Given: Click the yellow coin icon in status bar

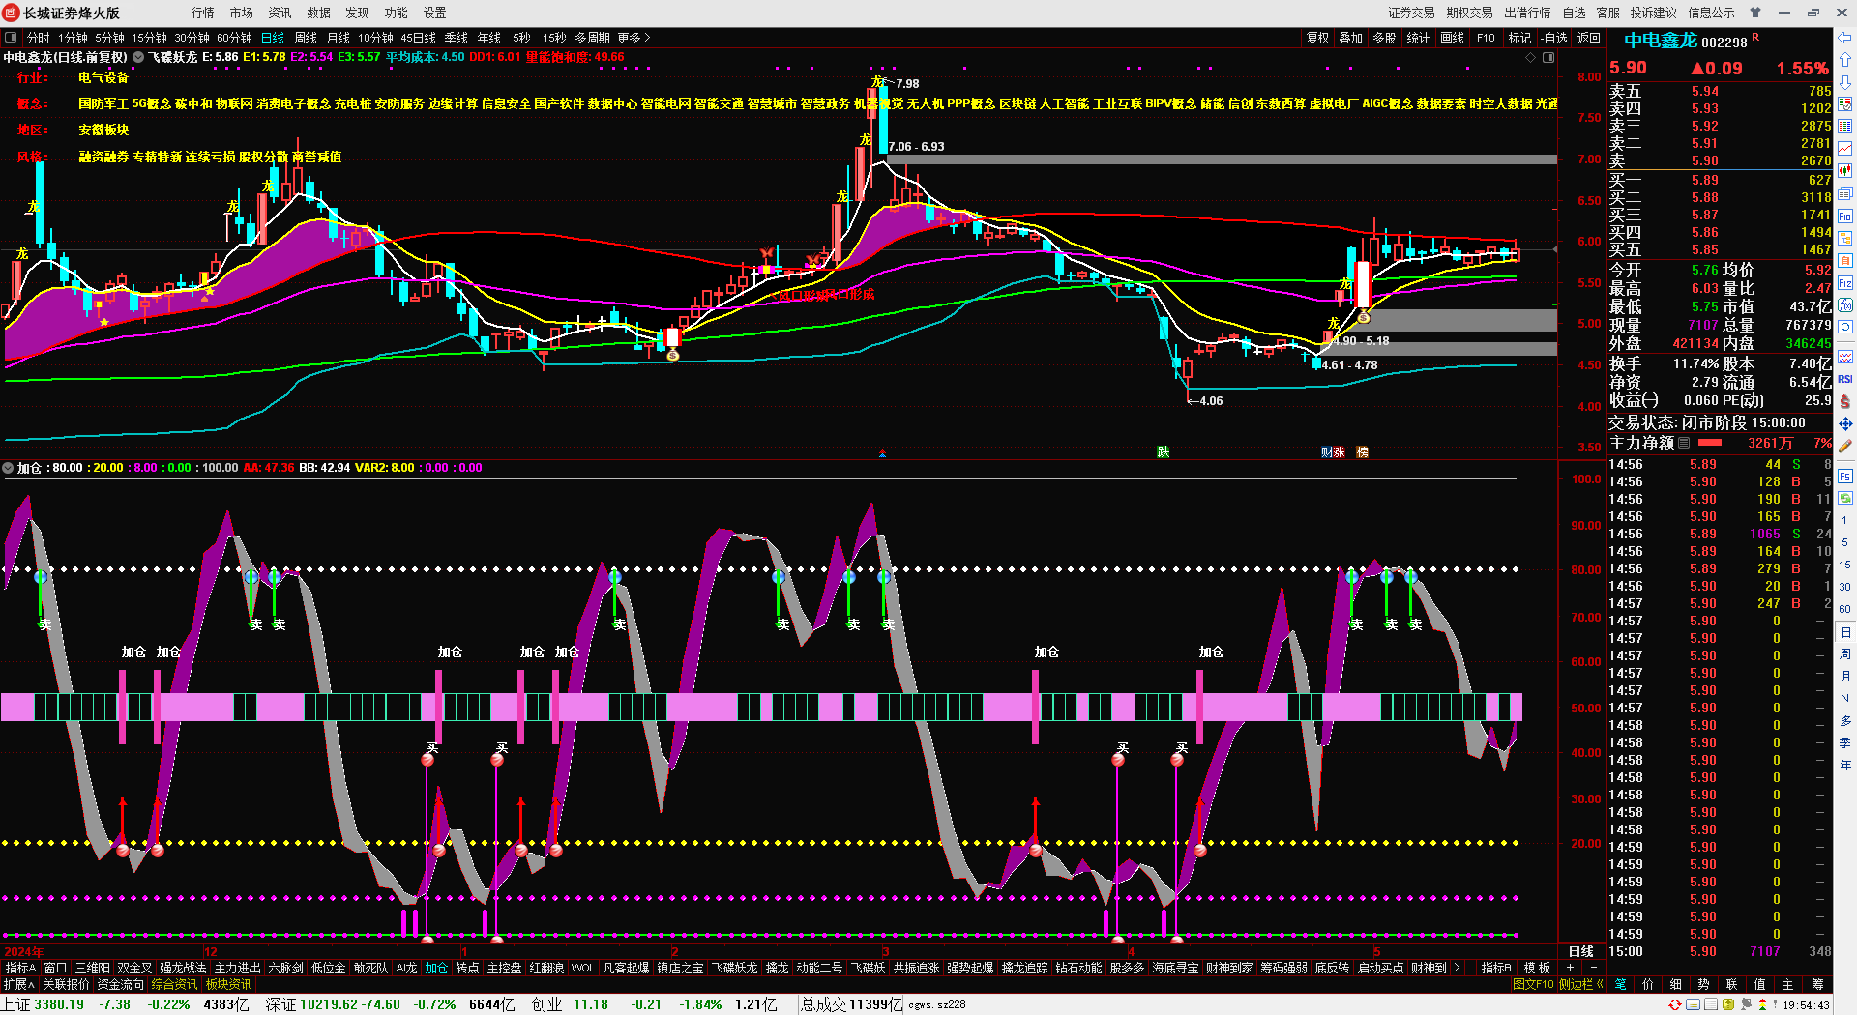Looking at the screenshot, I should 1728,1005.
